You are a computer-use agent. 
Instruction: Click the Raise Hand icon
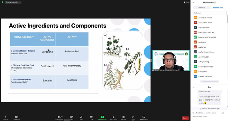click(x=113, y=117)
